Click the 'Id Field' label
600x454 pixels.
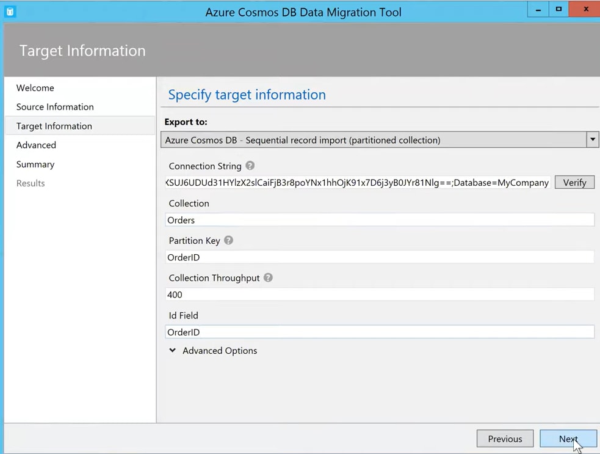tap(183, 315)
